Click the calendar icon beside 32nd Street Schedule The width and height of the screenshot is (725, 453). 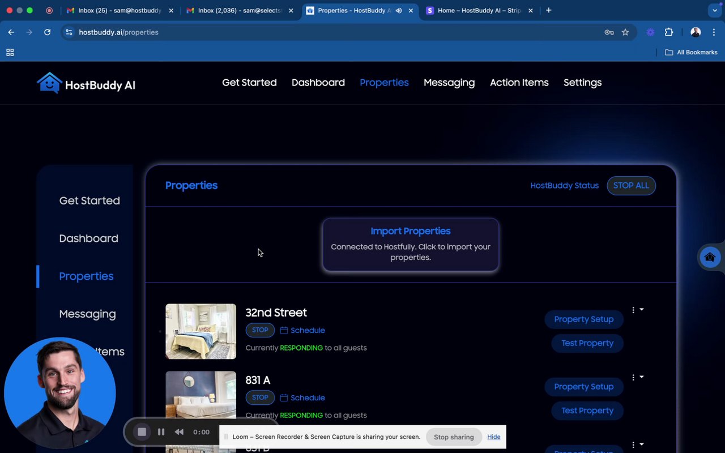click(284, 331)
